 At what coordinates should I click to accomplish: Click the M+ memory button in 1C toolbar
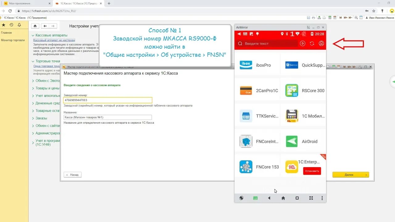coord(346,18)
